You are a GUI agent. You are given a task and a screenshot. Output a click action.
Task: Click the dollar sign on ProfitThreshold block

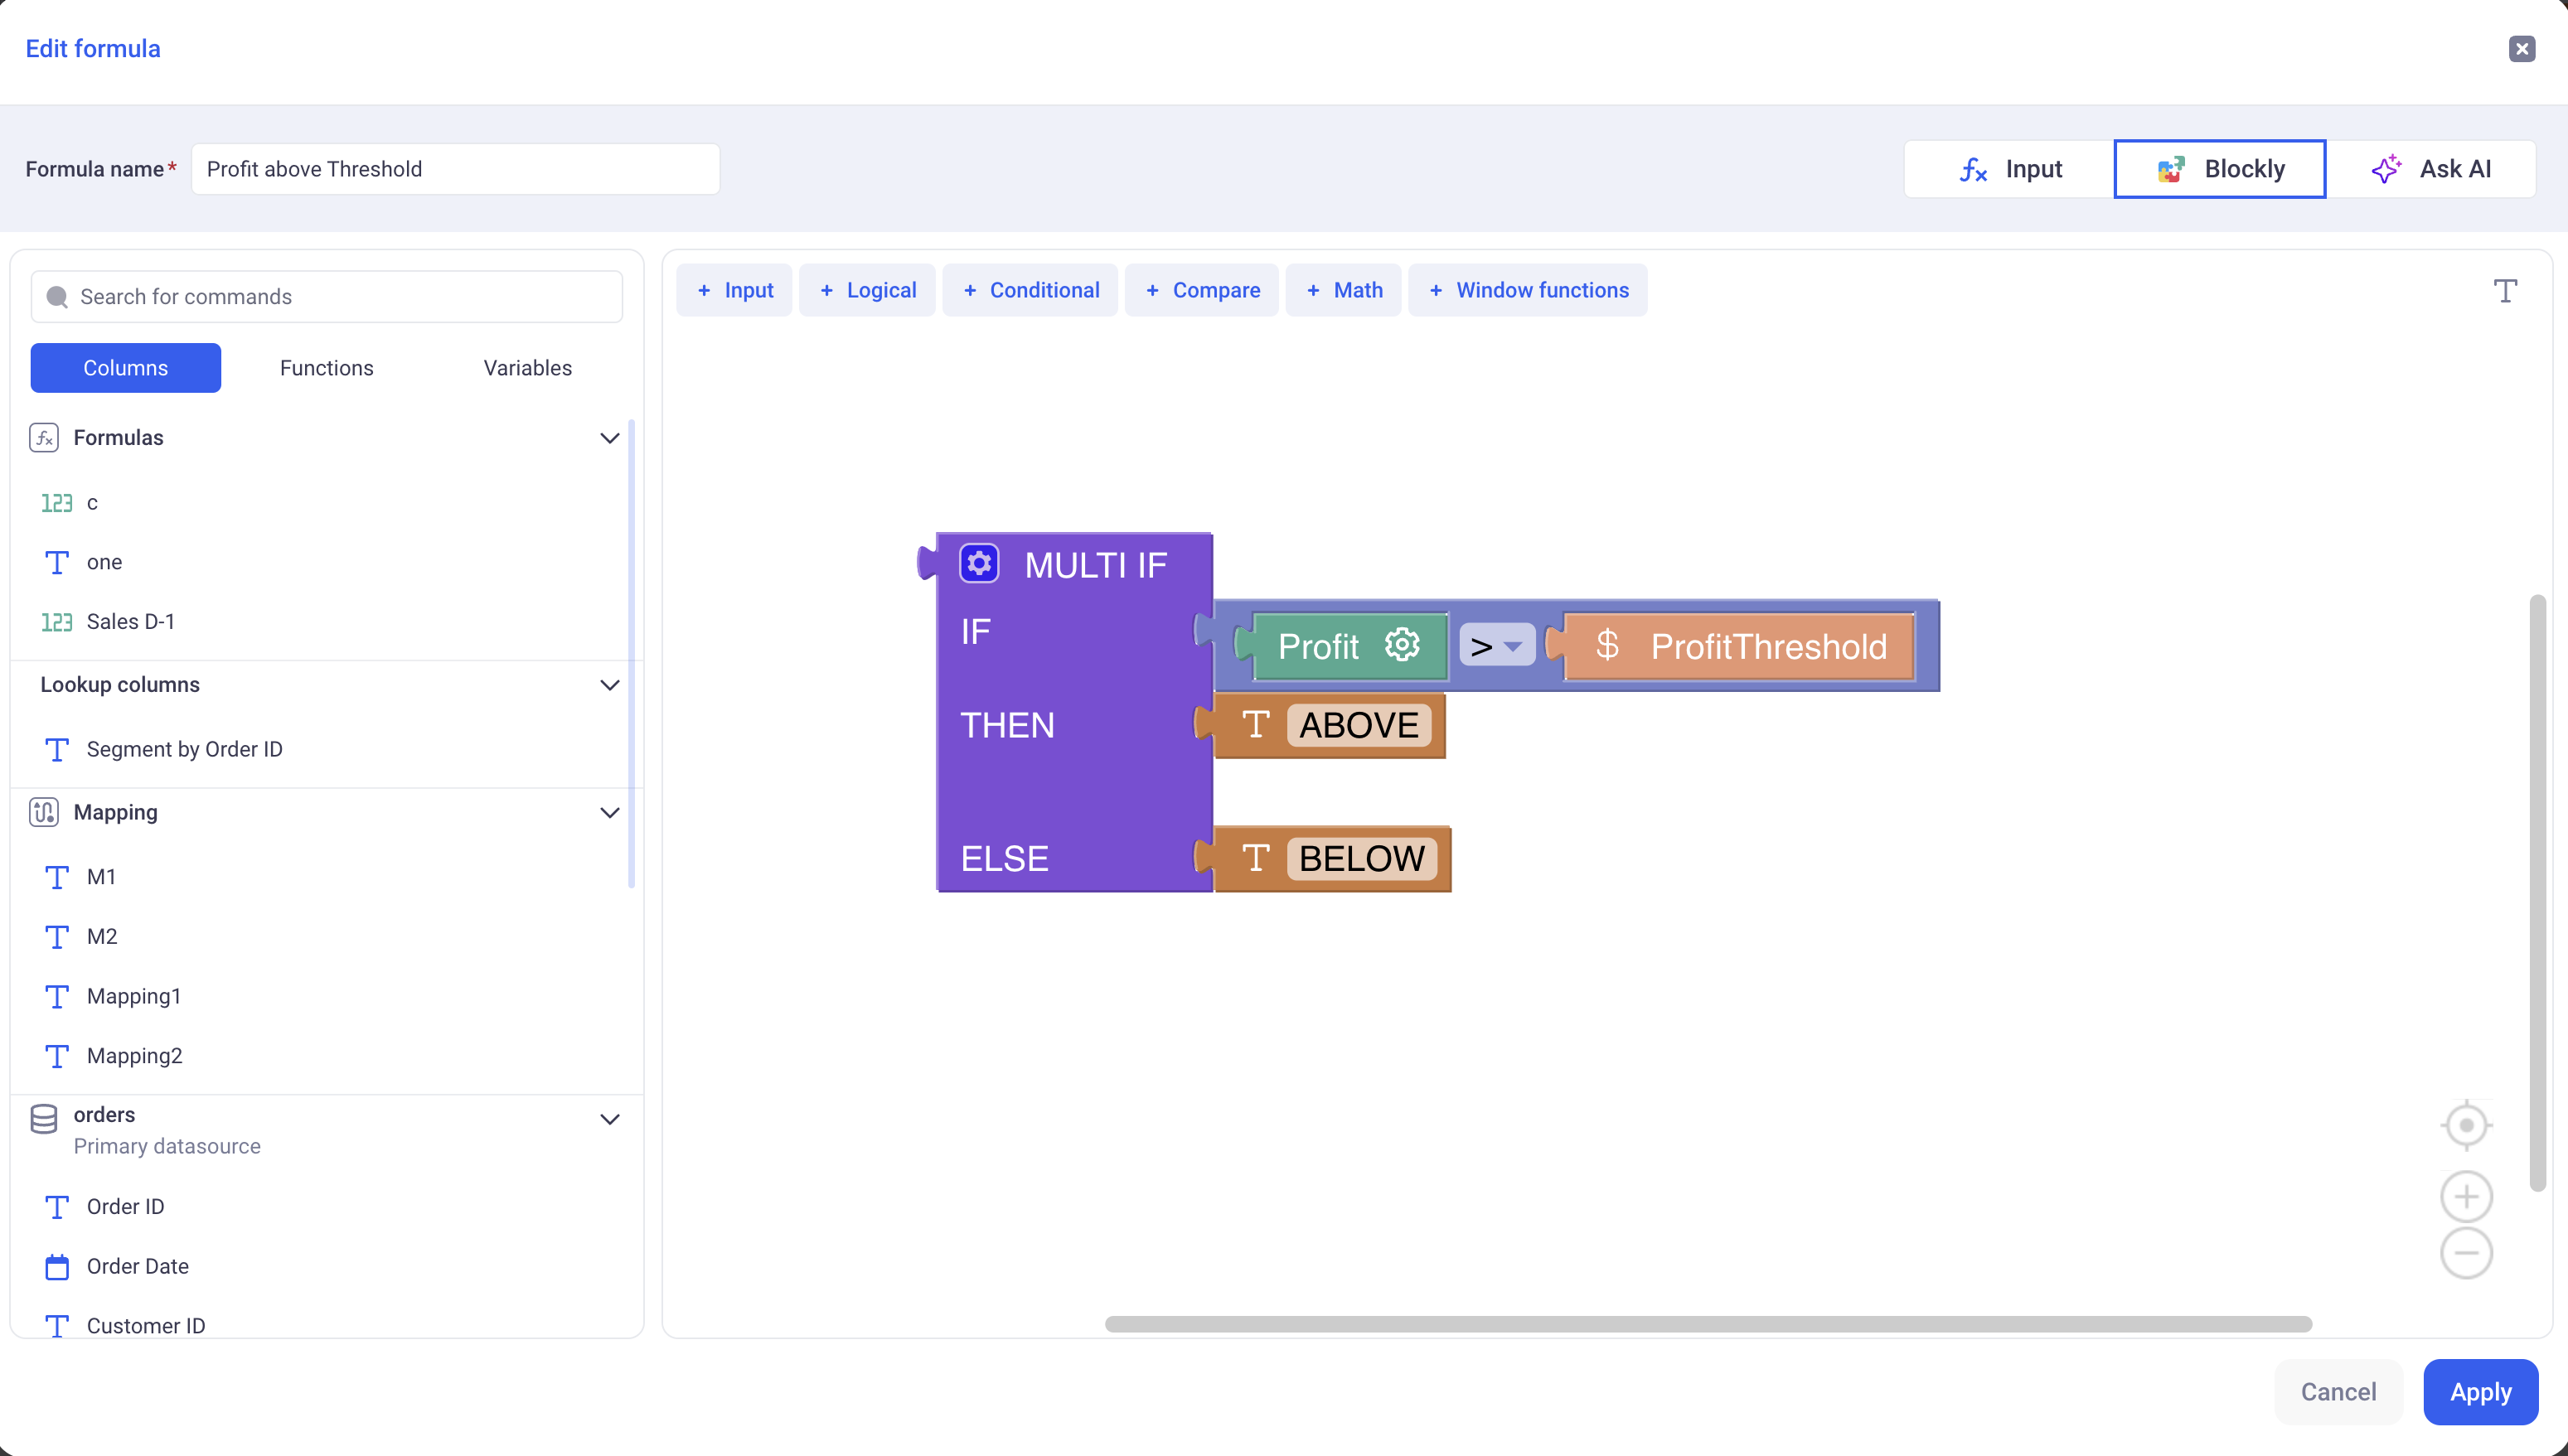[x=1607, y=645]
